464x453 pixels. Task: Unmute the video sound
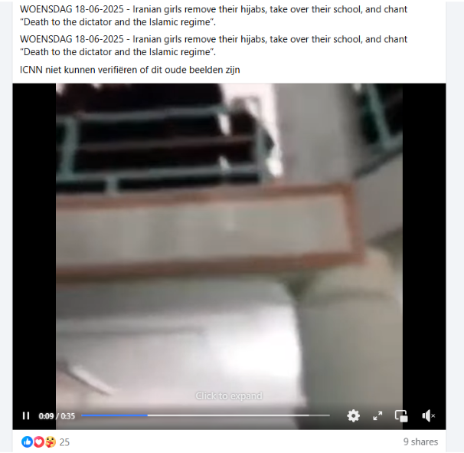(428, 416)
